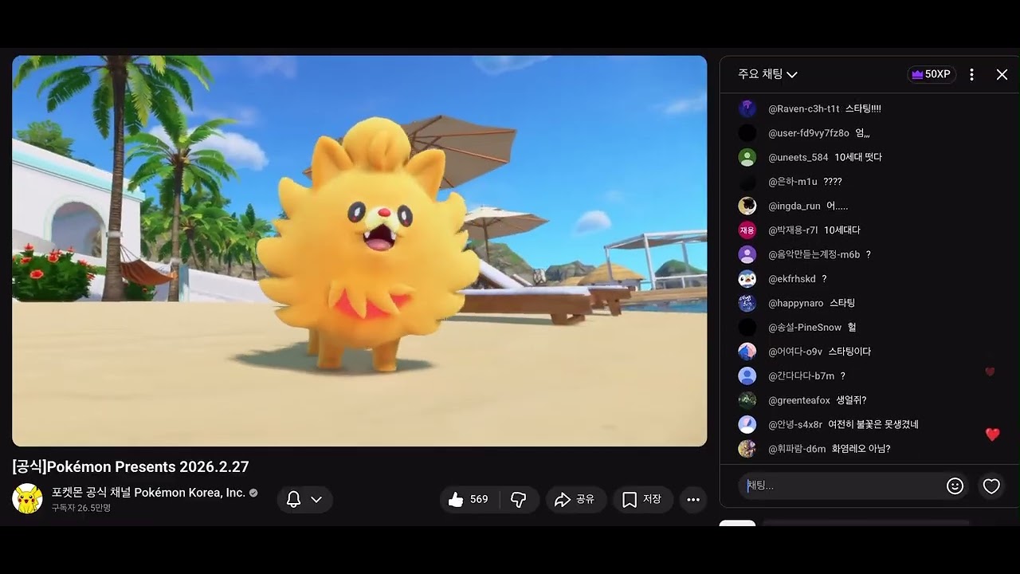Click the purple avatar of @음악만드는계정-m6b
The image size is (1020, 574).
[x=747, y=254]
